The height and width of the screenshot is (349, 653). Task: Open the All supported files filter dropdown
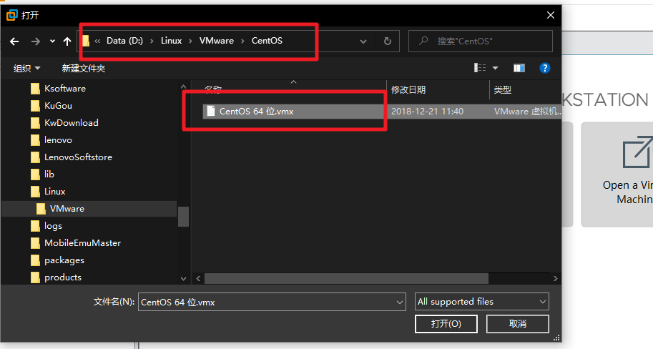click(482, 302)
